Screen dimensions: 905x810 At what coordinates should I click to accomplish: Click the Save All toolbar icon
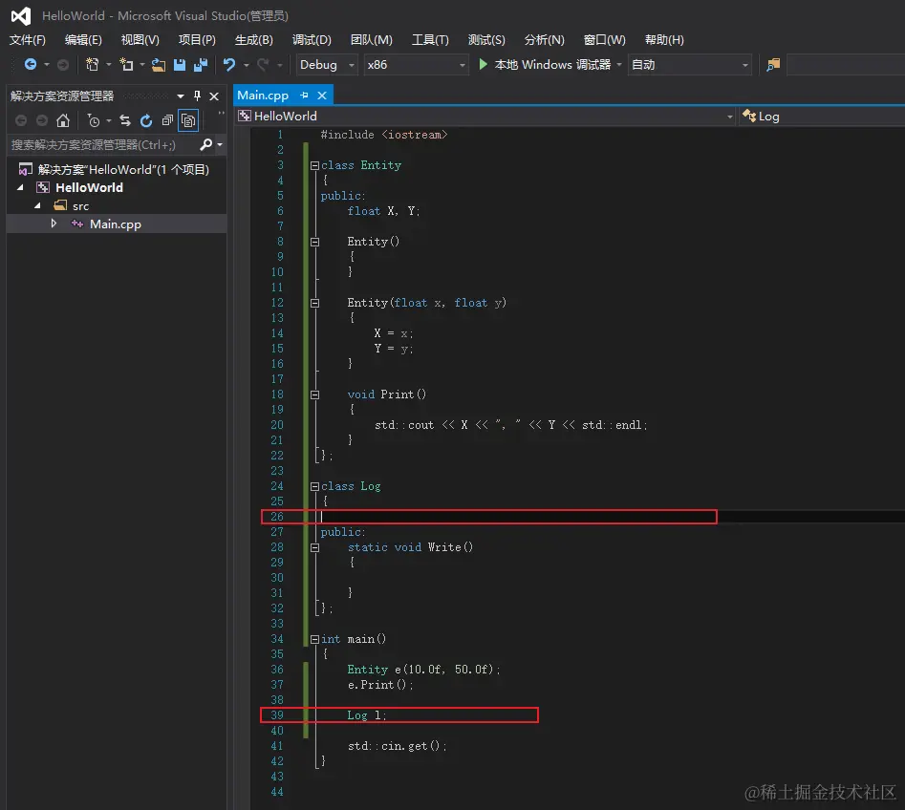pos(201,65)
